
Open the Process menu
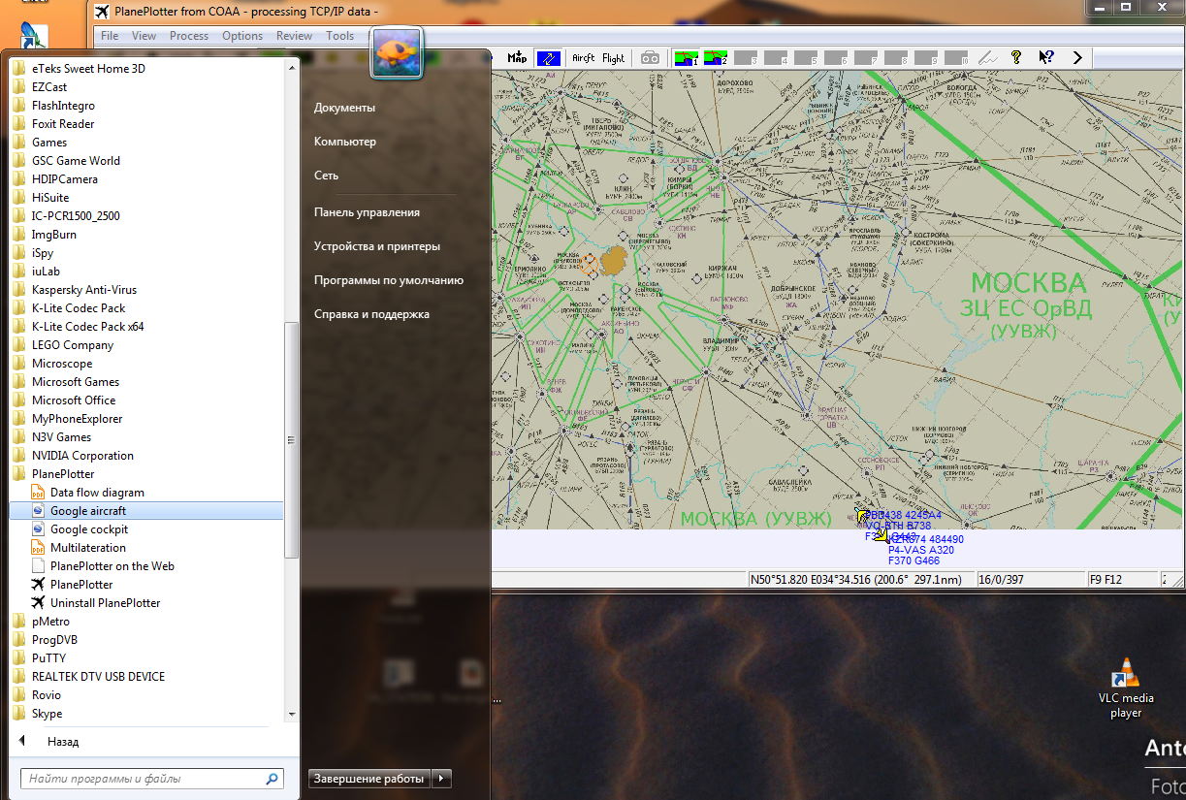coord(189,36)
